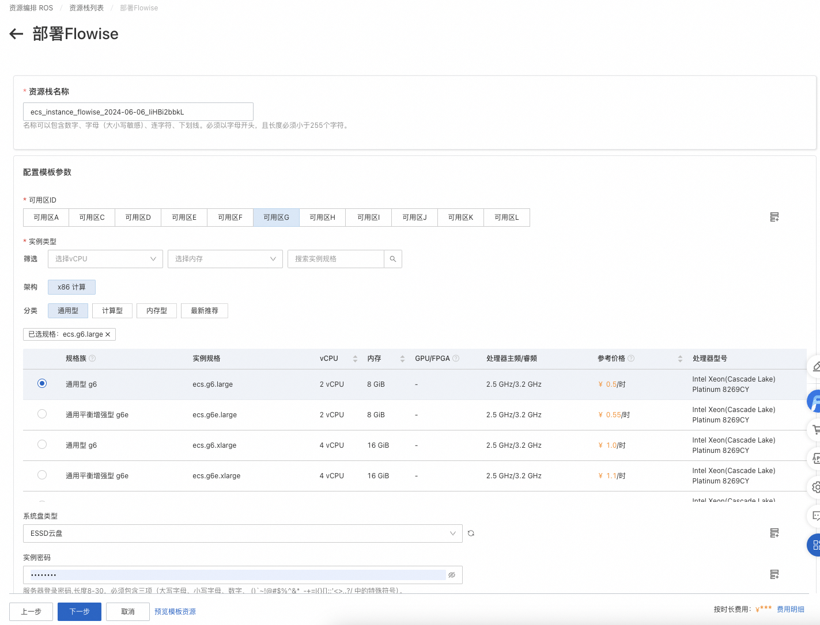Click the add-parameter icon beside the system disk type
820x625 pixels.
click(774, 533)
